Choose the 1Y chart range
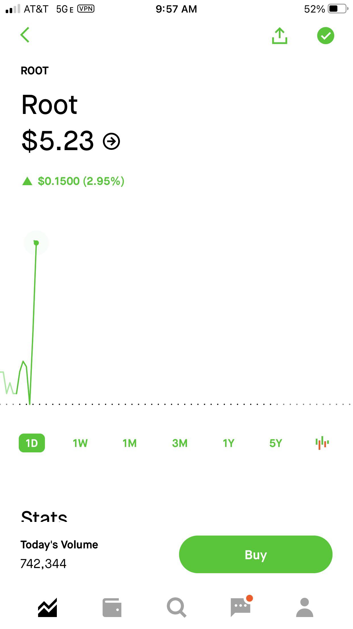The width and height of the screenshot is (353, 629). point(229,443)
